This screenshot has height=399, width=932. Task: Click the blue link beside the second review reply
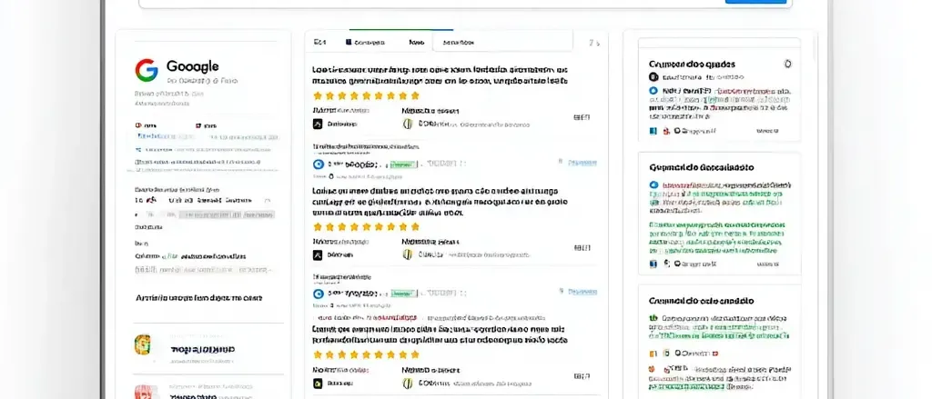[x=581, y=291]
